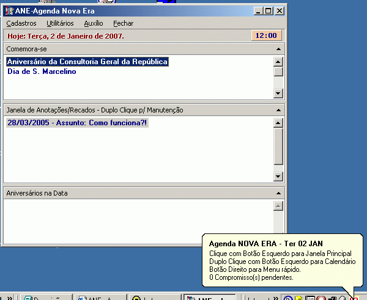The image size is (367, 300).
Task: Click scroll-up arrow in Aniversários na Data list
Action: (x=278, y=206)
